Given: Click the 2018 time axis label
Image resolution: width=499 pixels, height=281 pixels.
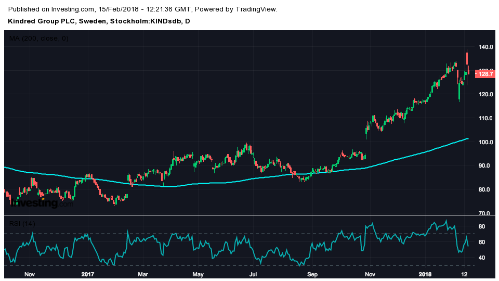Looking at the screenshot, I should pos(425,274).
